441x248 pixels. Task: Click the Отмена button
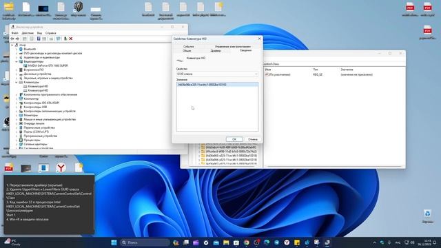tap(253, 139)
